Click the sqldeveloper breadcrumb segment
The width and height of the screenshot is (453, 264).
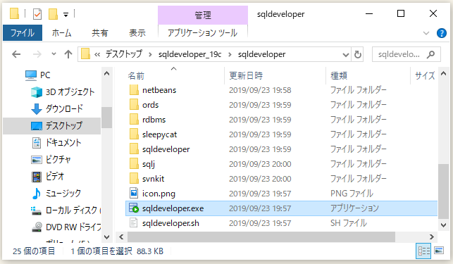pyautogui.click(x=262, y=54)
